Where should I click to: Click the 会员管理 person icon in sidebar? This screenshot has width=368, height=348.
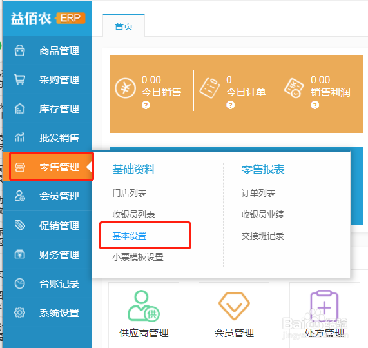click(x=20, y=196)
